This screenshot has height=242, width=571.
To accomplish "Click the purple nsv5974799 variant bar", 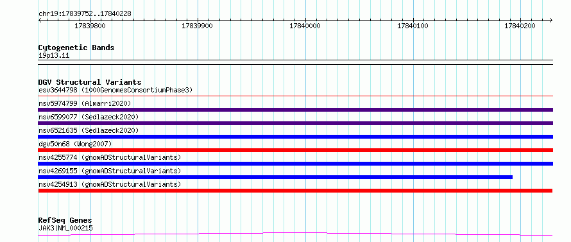I will [x=295, y=110].
